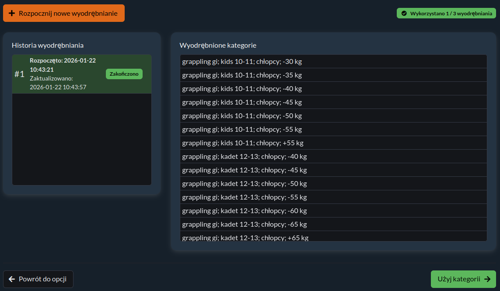Choose kids 10-11 chłopcy -45 kg category

click(x=333, y=102)
